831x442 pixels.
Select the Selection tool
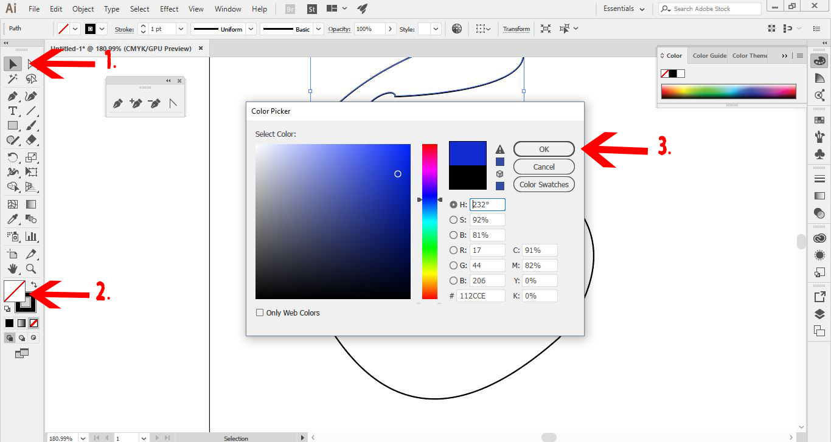click(x=13, y=64)
